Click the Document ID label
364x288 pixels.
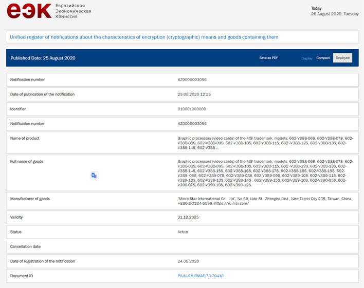[x=22, y=276]
